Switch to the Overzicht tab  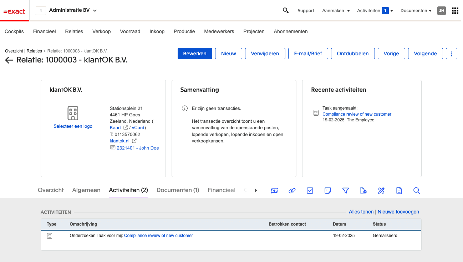[51, 190]
